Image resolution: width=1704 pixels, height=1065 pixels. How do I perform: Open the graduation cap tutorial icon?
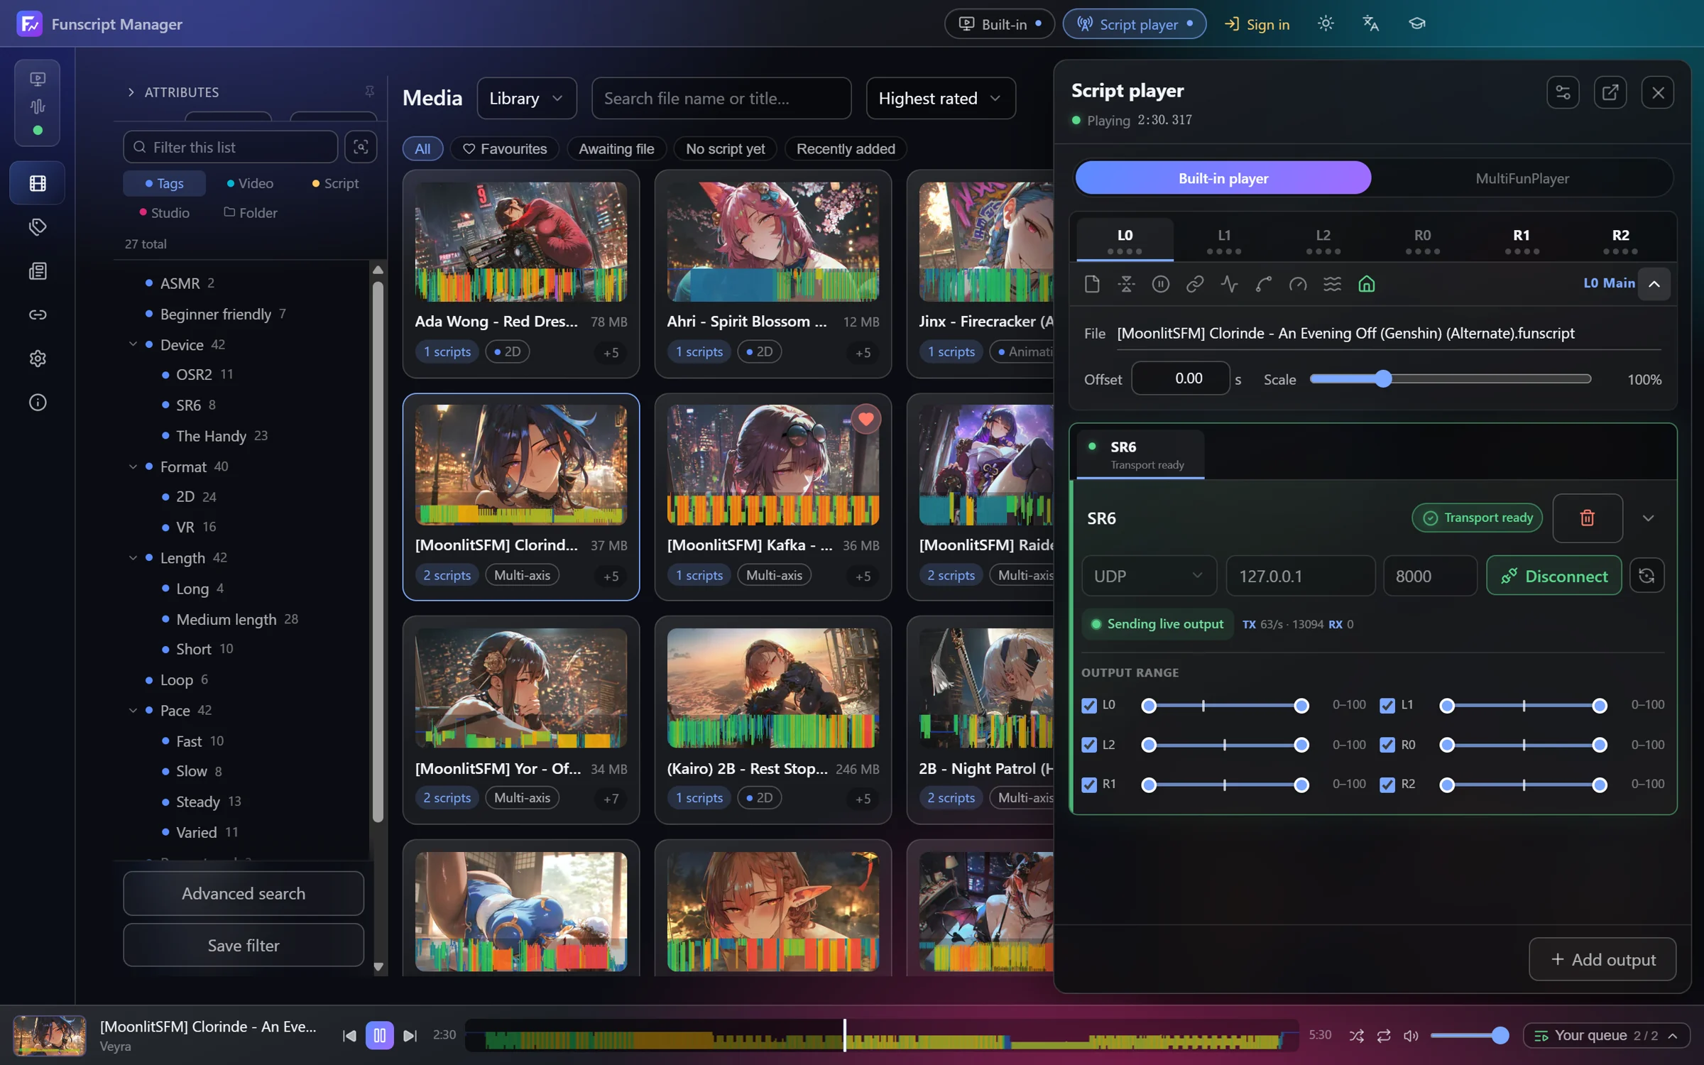tap(1417, 23)
